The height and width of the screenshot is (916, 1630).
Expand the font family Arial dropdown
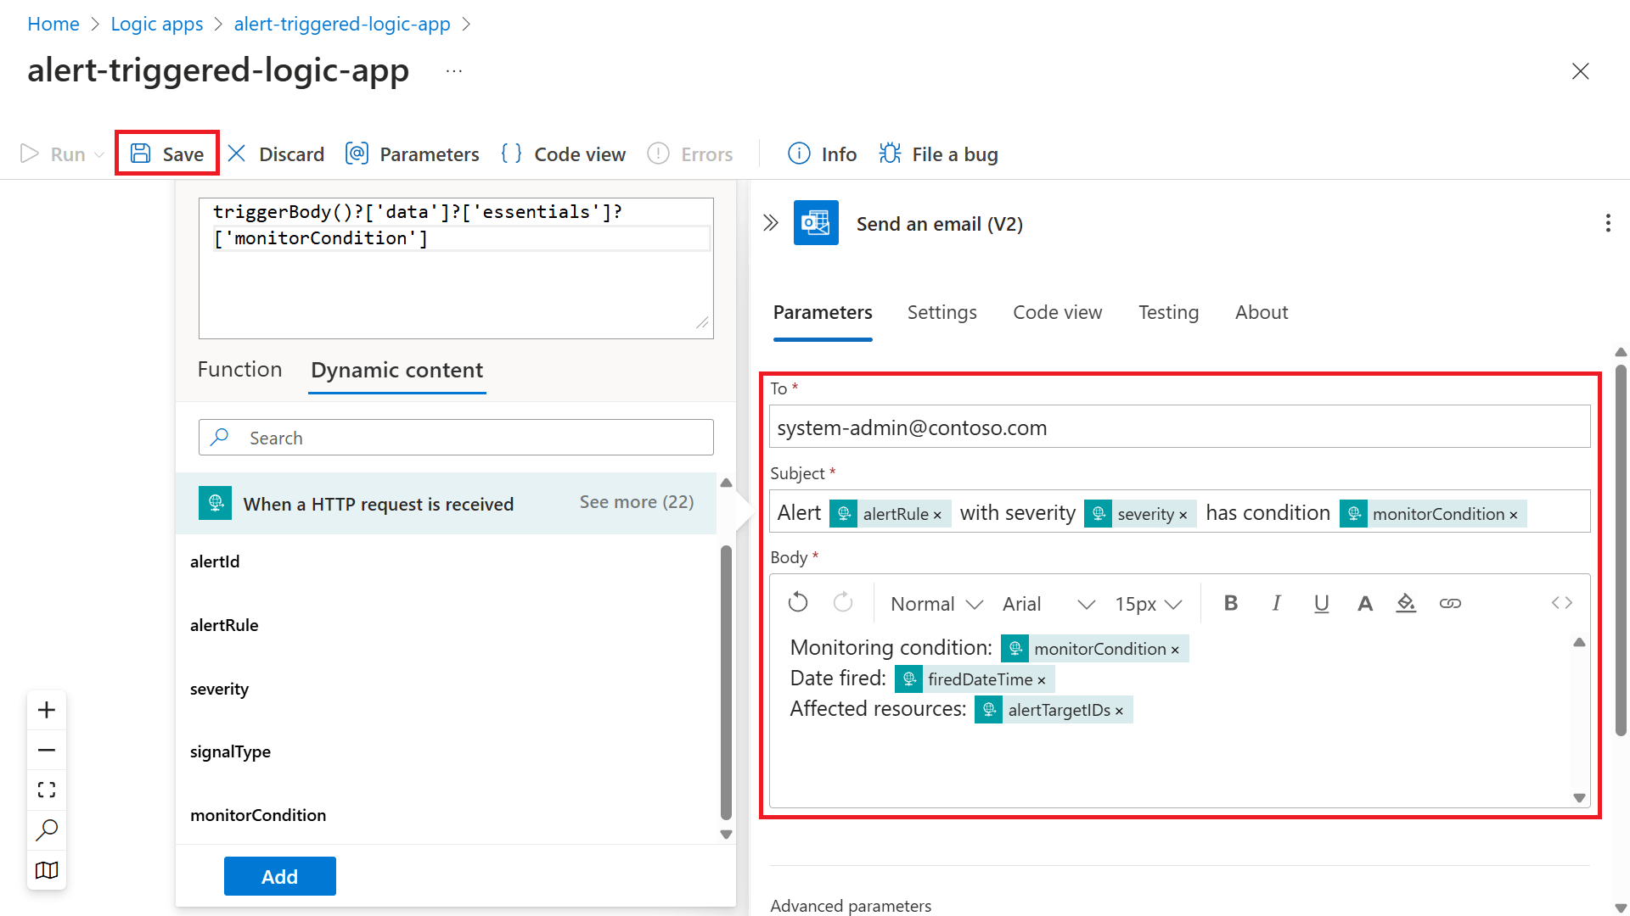[1083, 604]
